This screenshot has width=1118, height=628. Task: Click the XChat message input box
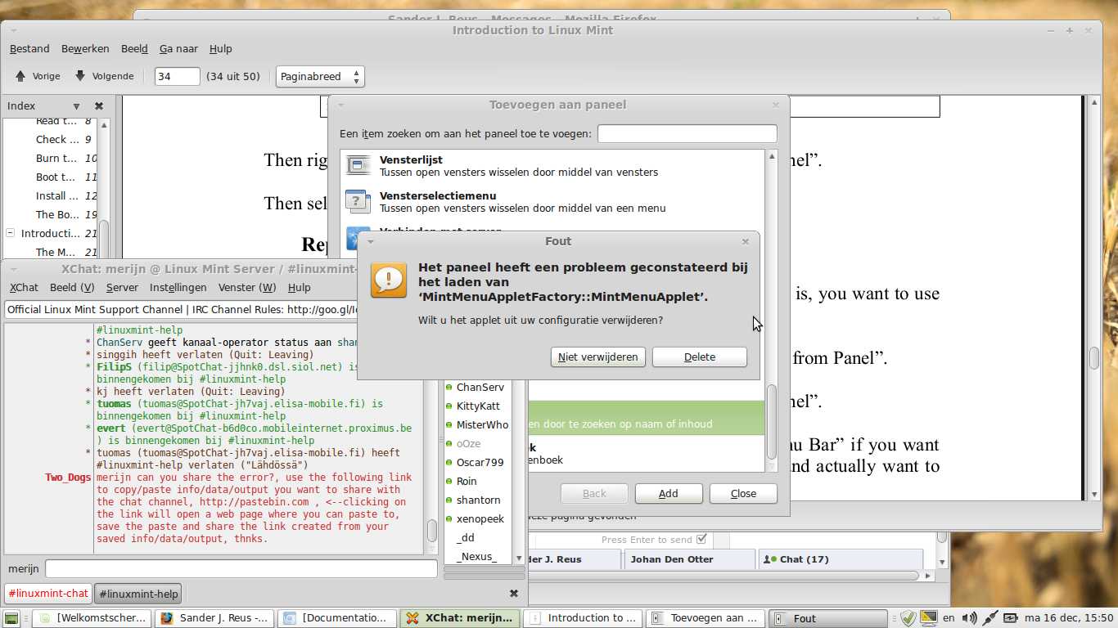pyautogui.click(x=241, y=568)
